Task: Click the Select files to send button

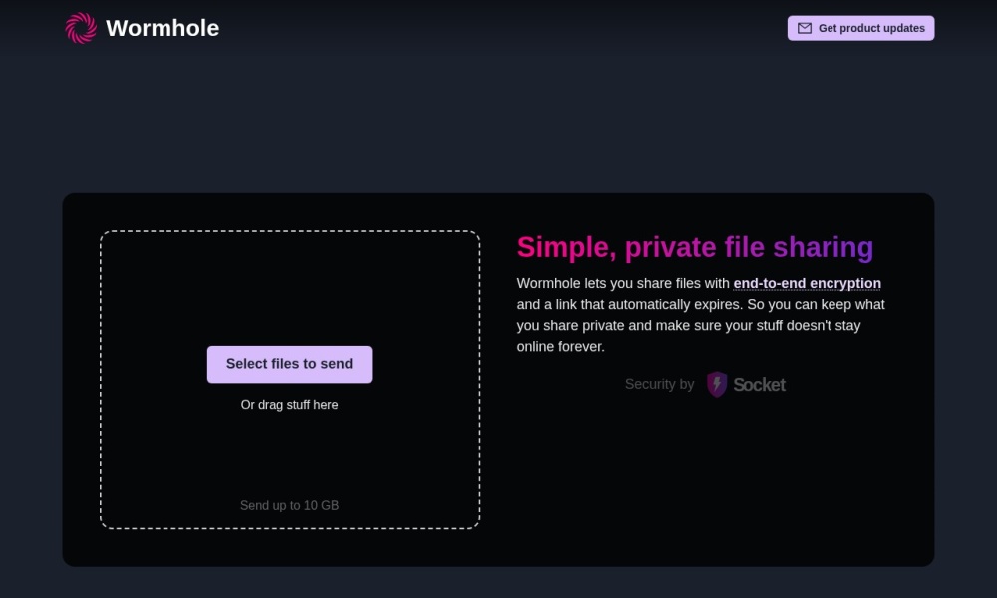Action: click(x=289, y=364)
